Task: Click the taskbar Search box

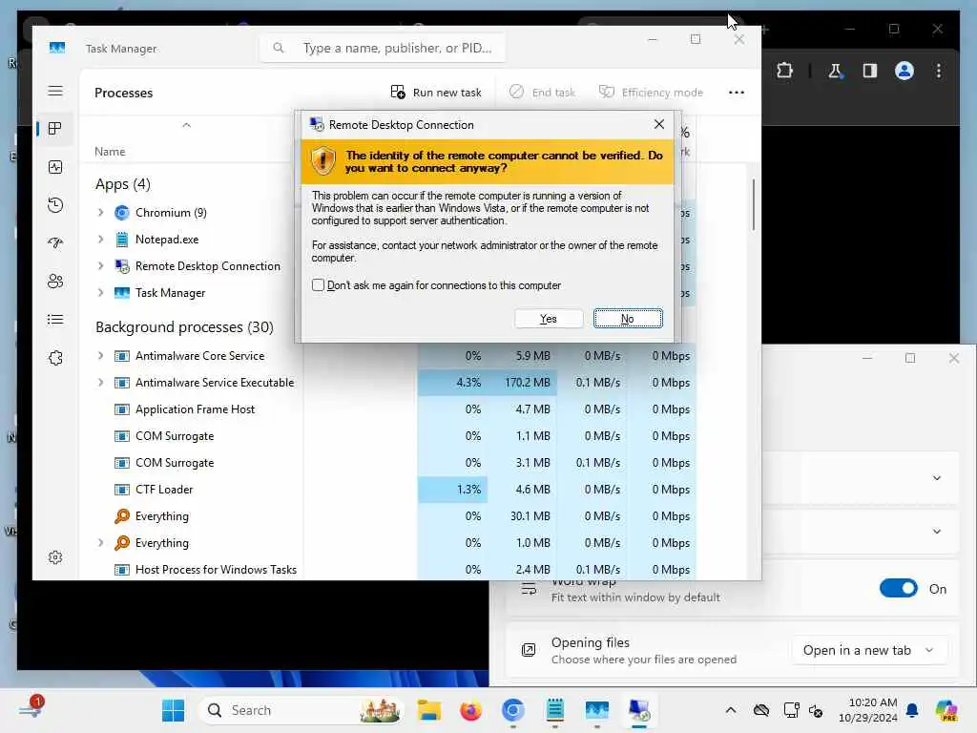Action: (x=301, y=710)
